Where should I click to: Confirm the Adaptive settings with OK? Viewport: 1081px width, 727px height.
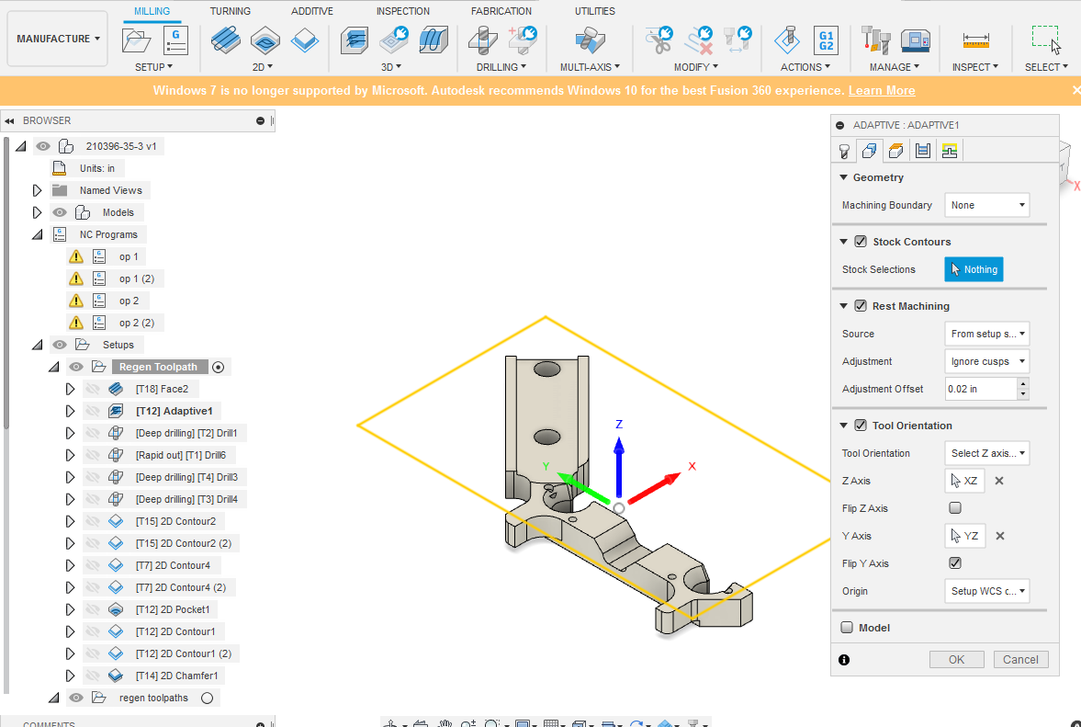tap(956, 659)
